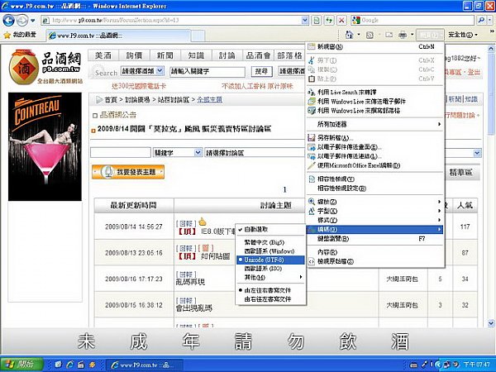Click the favorites star icon
Screen dimensions: 496x372
click(x=7, y=35)
